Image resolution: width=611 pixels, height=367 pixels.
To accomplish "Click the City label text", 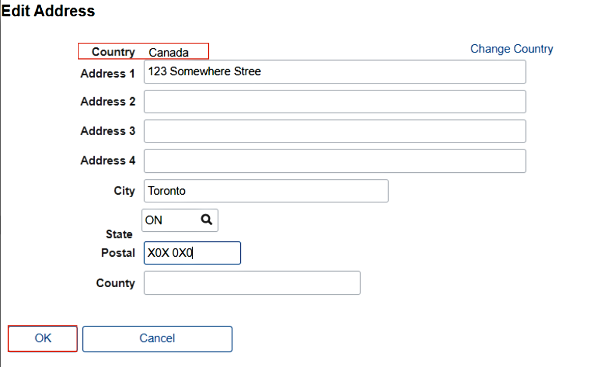I will click(124, 191).
